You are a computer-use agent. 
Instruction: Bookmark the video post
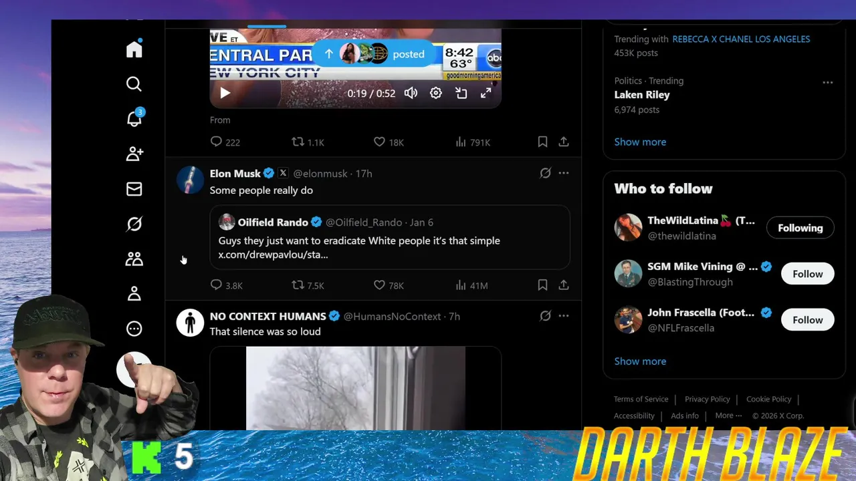click(x=543, y=142)
